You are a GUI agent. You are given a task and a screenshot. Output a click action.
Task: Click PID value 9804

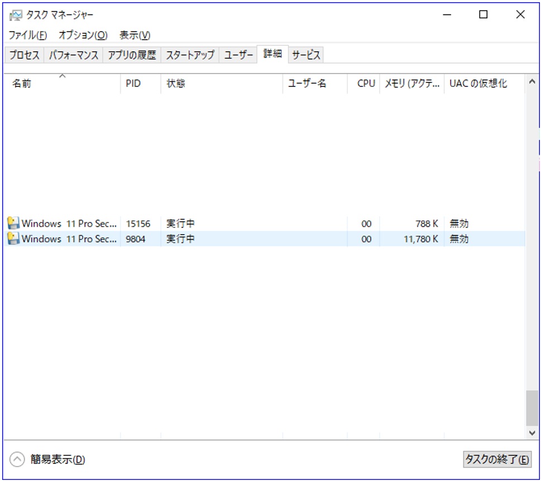[x=135, y=239]
